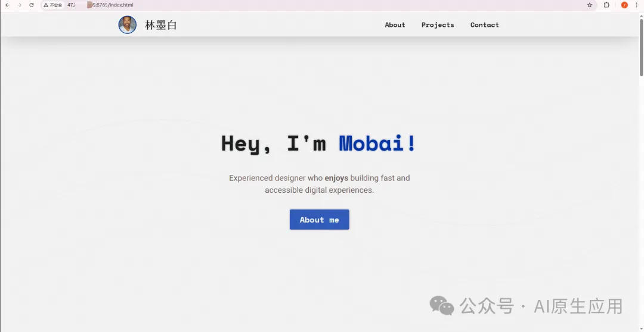Image resolution: width=644 pixels, height=332 pixels.
Task: Open the orange browser profile avatar
Action: pyautogui.click(x=624, y=5)
